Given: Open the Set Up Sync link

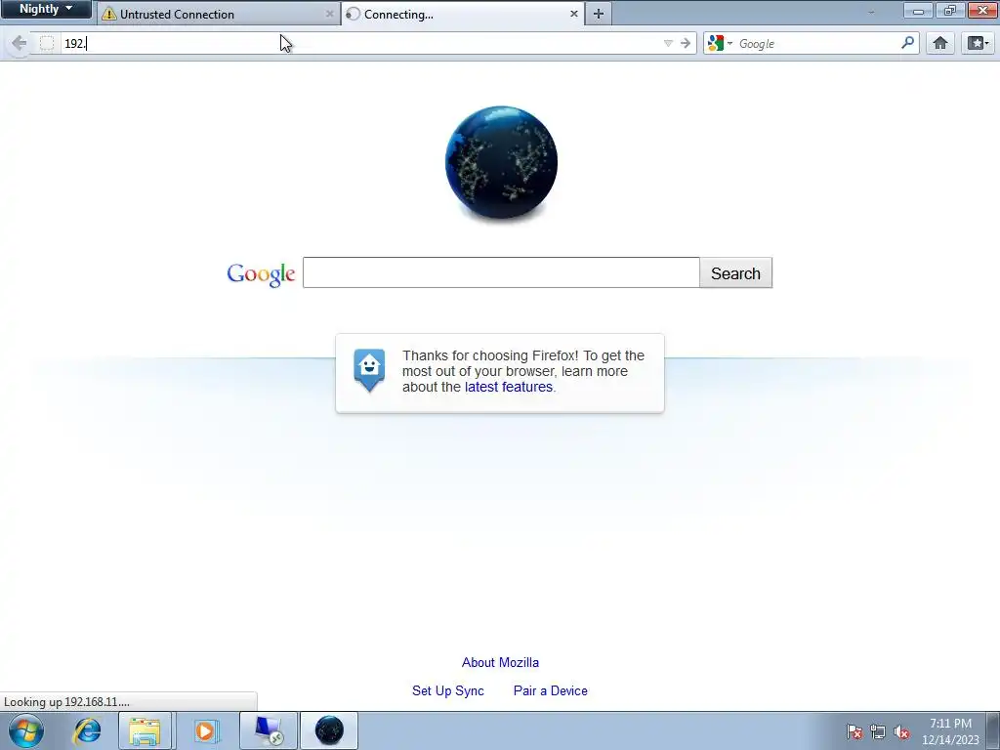Looking at the screenshot, I should click(x=447, y=690).
